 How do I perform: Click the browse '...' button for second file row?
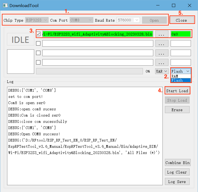(162, 43)
